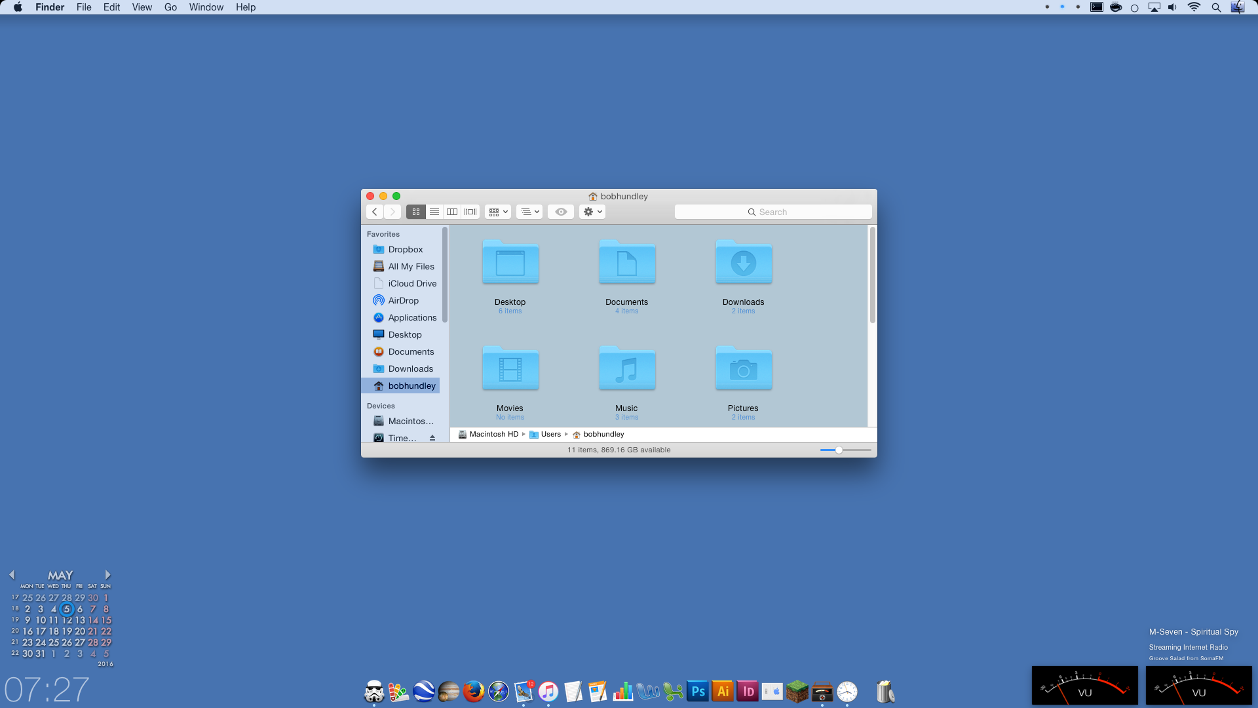Eject the Time Machine disk
1258x708 pixels.
coord(432,438)
